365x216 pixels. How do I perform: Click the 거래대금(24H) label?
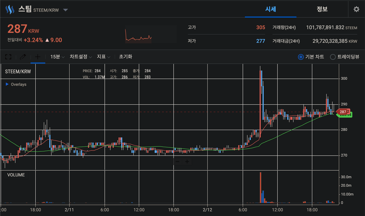[x=286, y=41]
